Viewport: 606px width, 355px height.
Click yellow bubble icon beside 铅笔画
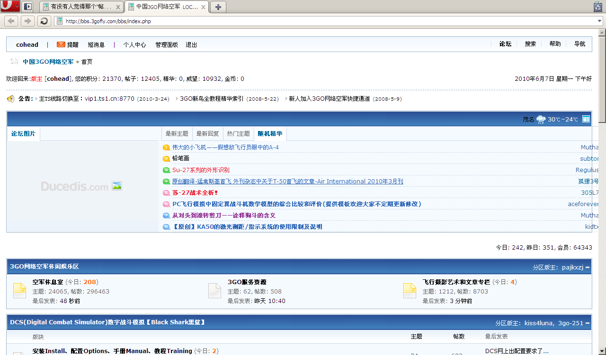coord(166,159)
